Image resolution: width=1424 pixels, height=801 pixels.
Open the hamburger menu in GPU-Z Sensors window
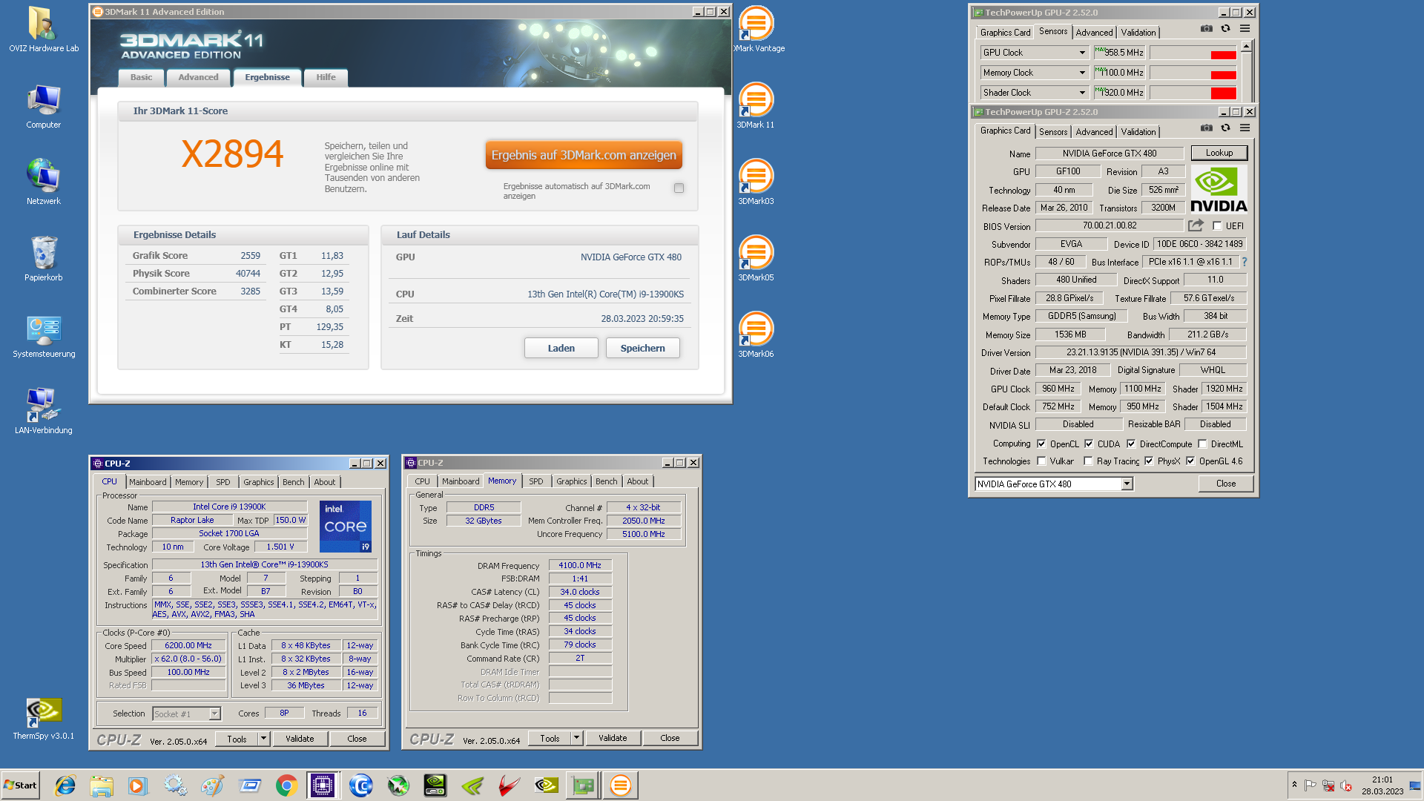(x=1245, y=28)
